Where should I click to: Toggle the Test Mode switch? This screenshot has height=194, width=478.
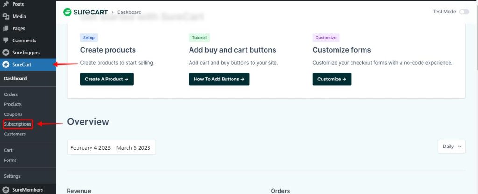pos(464,12)
